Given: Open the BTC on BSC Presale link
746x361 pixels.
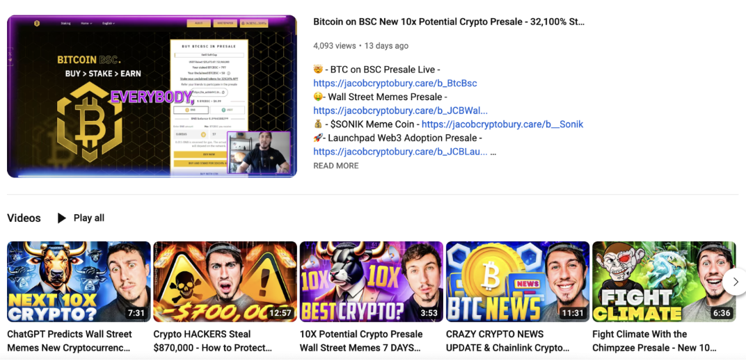Looking at the screenshot, I should coord(395,83).
